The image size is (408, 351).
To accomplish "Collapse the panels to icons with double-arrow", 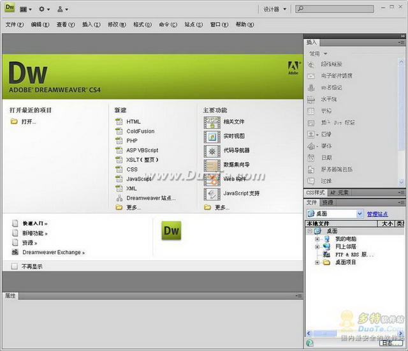I will (x=403, y=36).
